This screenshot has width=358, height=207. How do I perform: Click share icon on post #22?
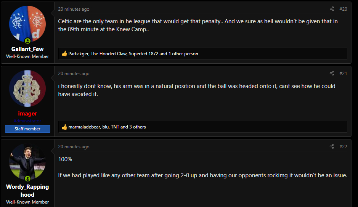pos(332,146)
